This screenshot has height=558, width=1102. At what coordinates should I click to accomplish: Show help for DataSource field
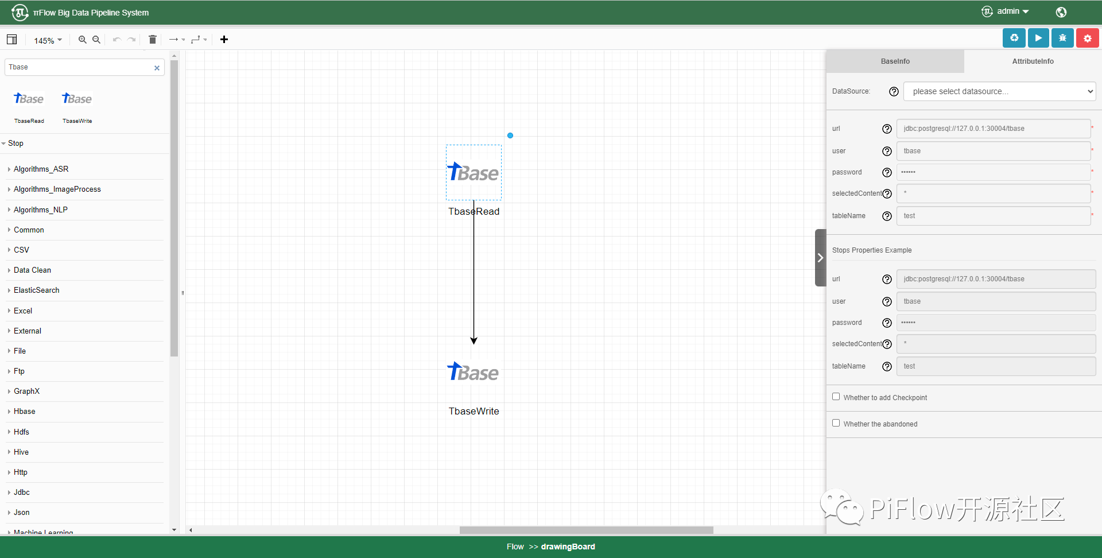[x=894, y=91]
